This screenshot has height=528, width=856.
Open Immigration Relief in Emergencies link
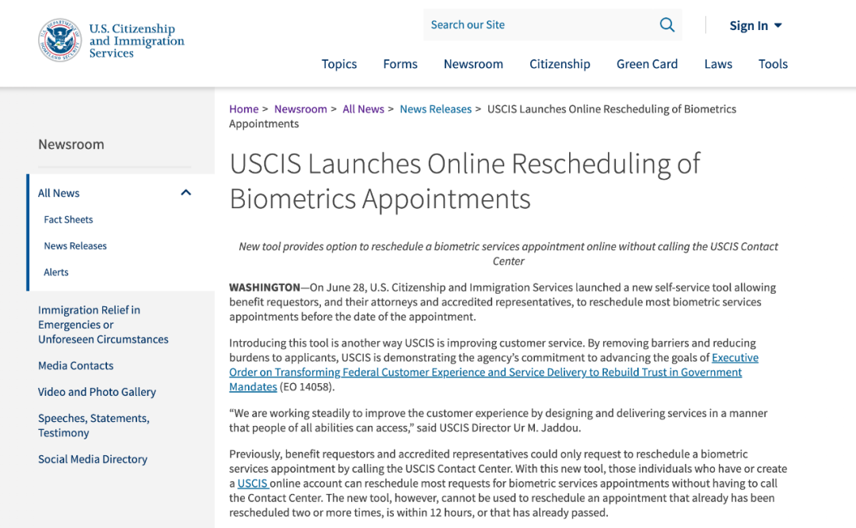pos(103,325)
